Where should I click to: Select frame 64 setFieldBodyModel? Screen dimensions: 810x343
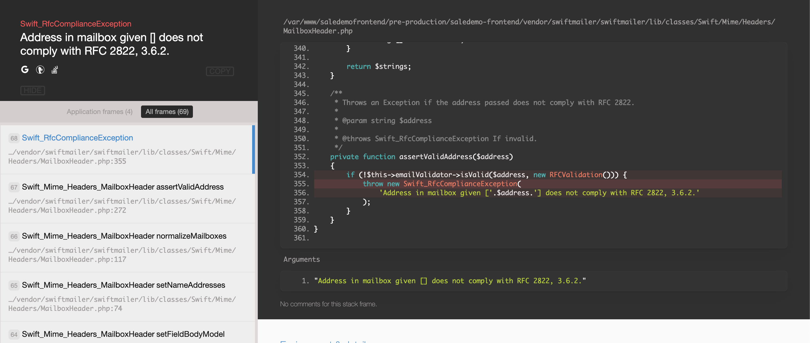[x=123, y=334]
